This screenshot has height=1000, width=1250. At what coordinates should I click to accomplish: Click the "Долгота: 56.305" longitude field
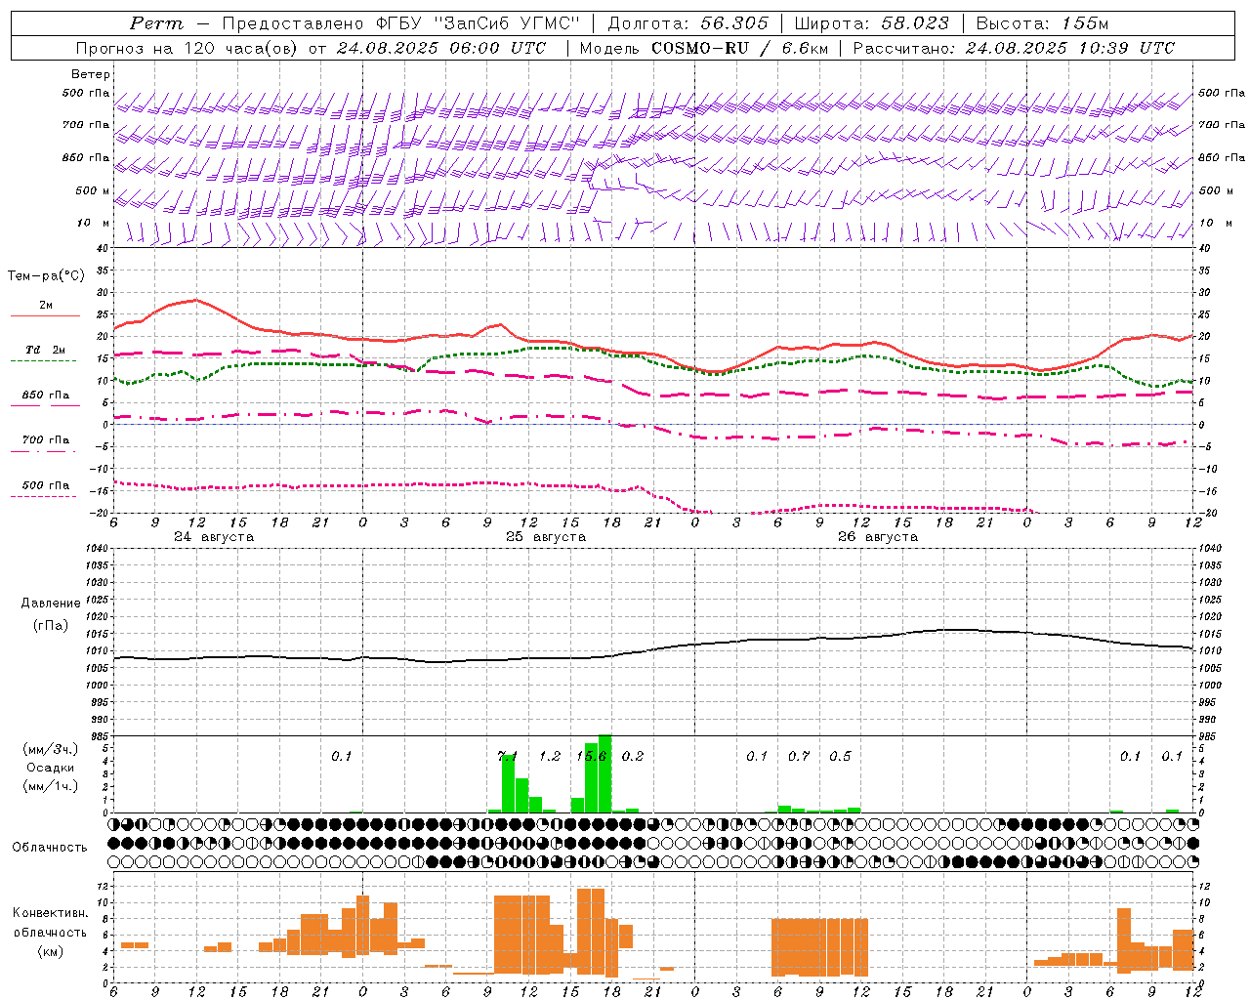(x=688, y=23)
